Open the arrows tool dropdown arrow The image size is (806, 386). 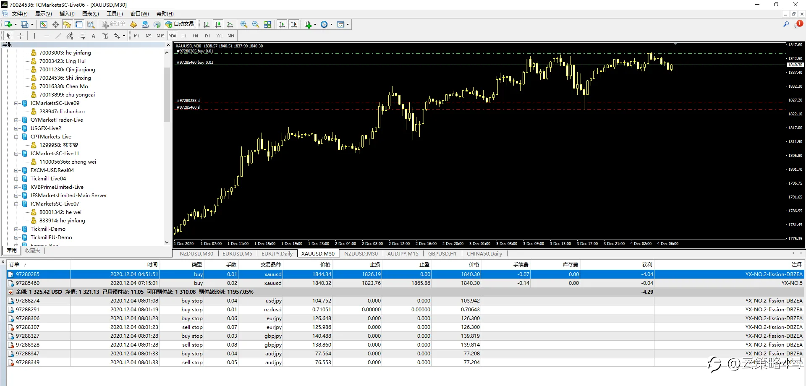click(x=124, y=36)
